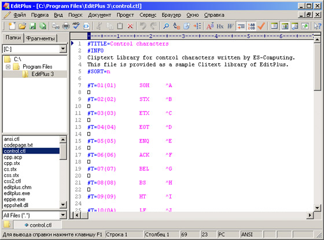Toggle the directory window icon
Image resolution: width=324 pixels, height=240 pixels.
click(x=274, y=26)
